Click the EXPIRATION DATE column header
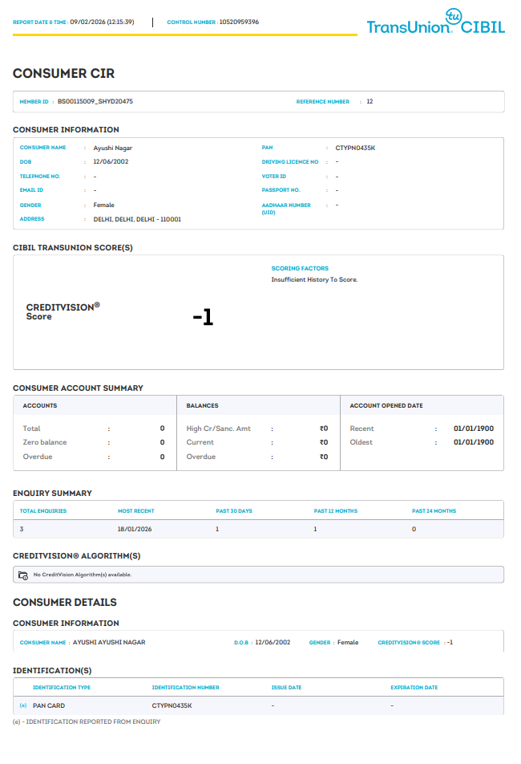521x764 pixels. [414, 688]
